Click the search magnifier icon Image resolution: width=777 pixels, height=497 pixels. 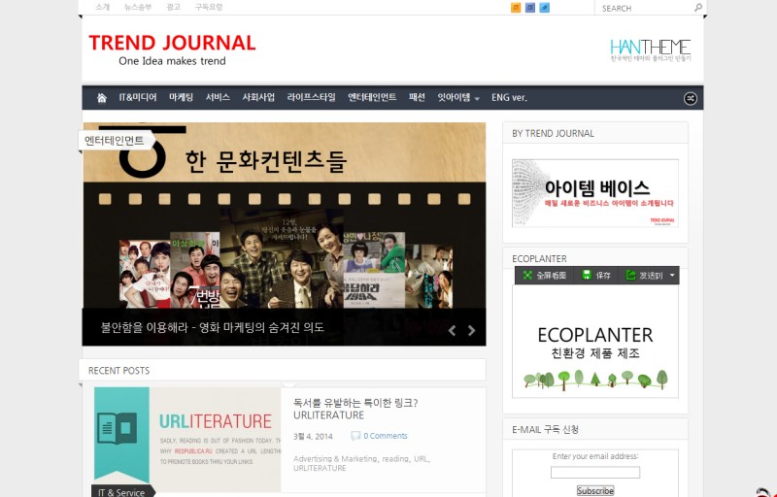click(698, 8)
